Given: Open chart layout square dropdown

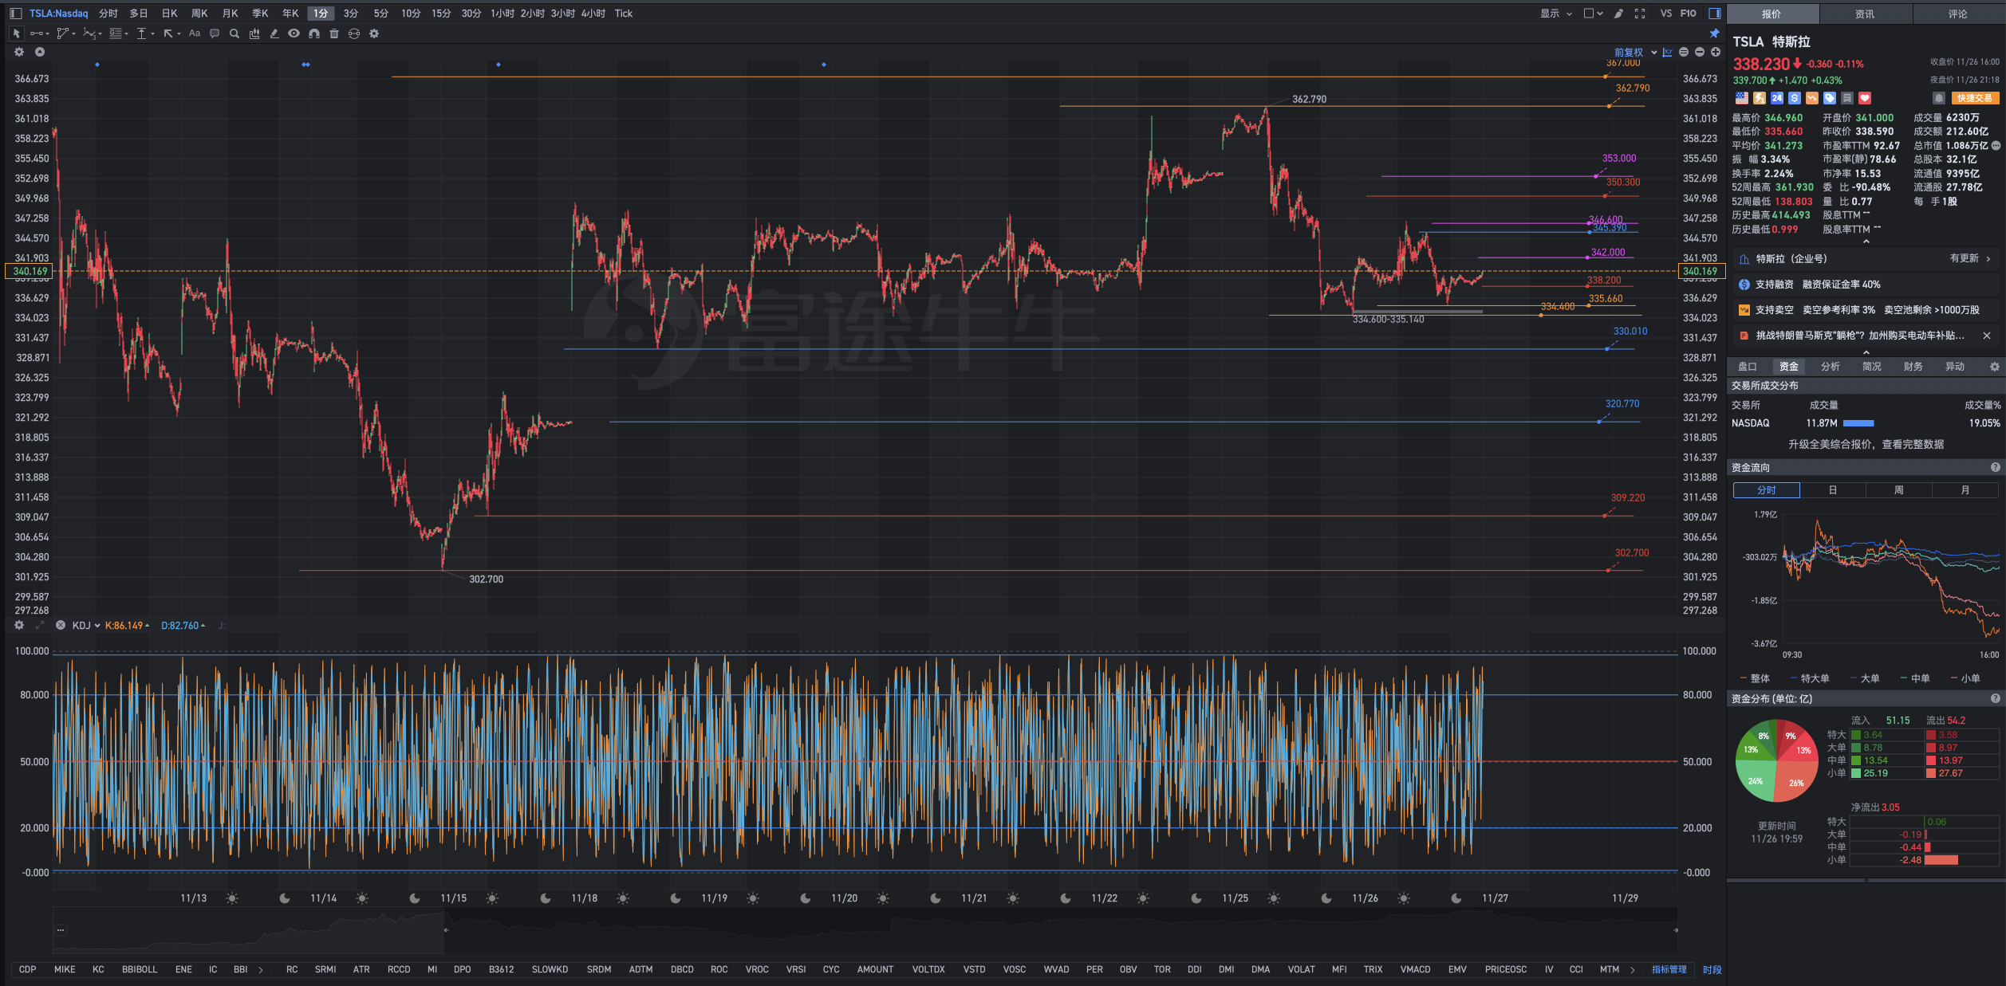Looking at the screenshot, I should coord(1593,14).
